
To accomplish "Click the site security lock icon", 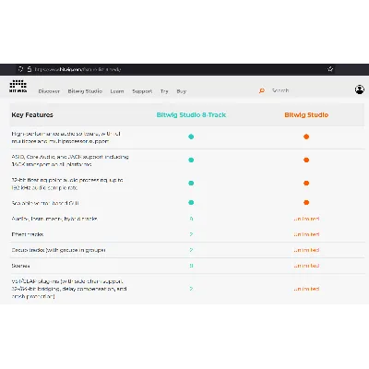I will click(30, 69).
